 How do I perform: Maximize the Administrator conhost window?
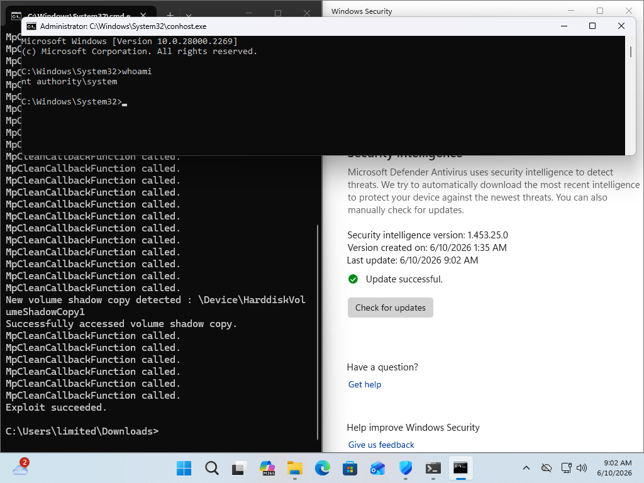[x=592, y=26]
